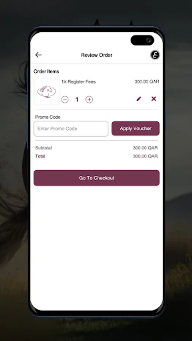Open the 1x Register Fees item name

[79, 82]
